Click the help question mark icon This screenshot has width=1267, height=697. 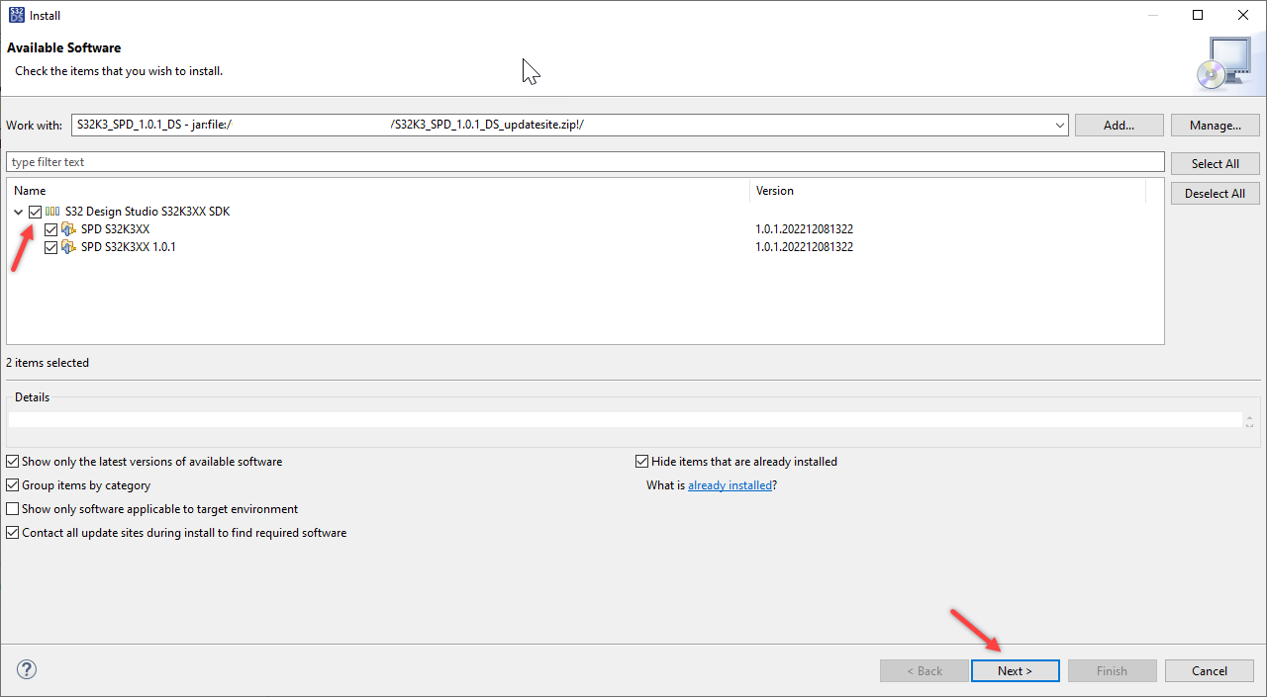click(x=27, y=669)
